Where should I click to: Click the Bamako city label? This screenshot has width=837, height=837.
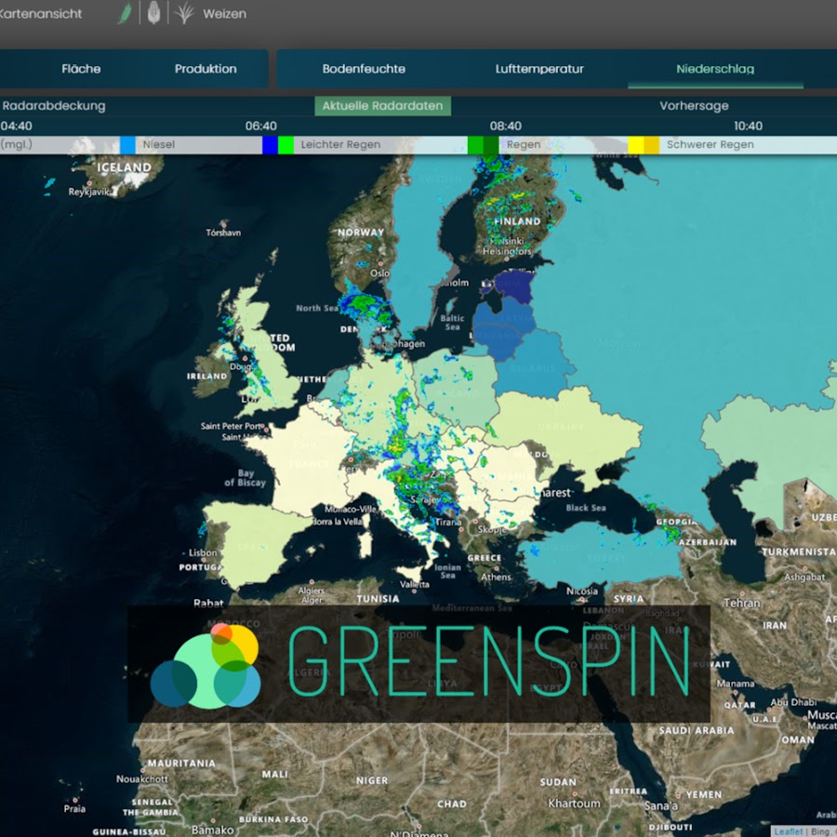212,830
